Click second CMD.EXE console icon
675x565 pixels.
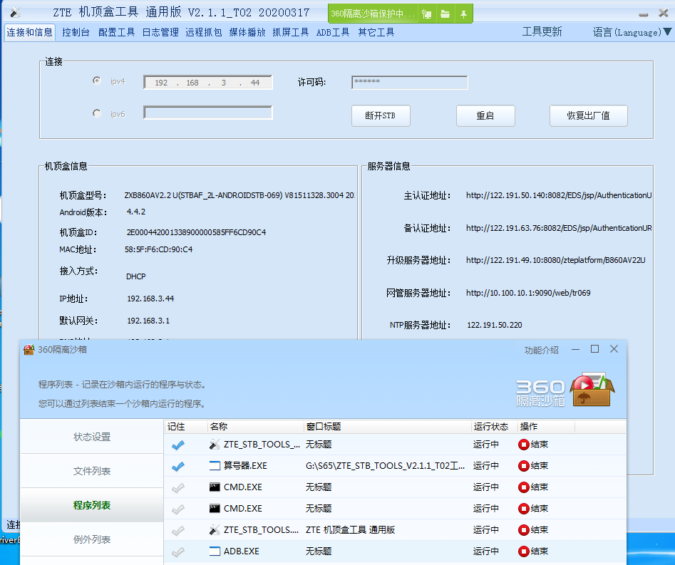(x=215, y=509)
